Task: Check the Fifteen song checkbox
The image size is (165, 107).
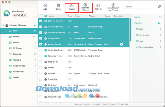Action: point(40,67)
